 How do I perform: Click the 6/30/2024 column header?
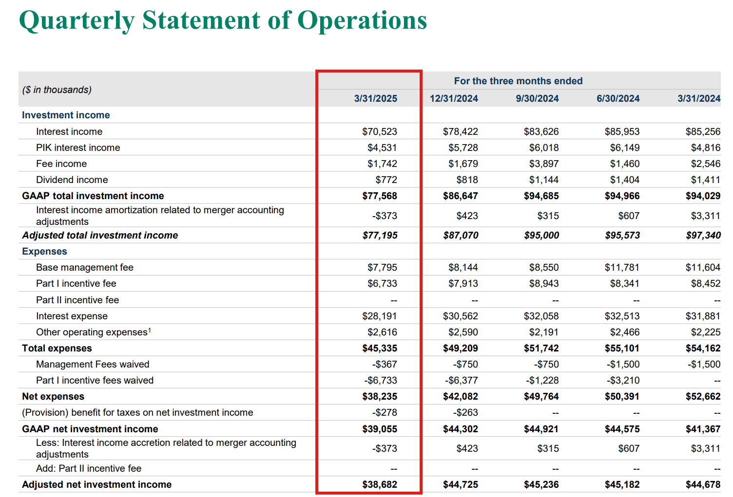coord(617,98)
